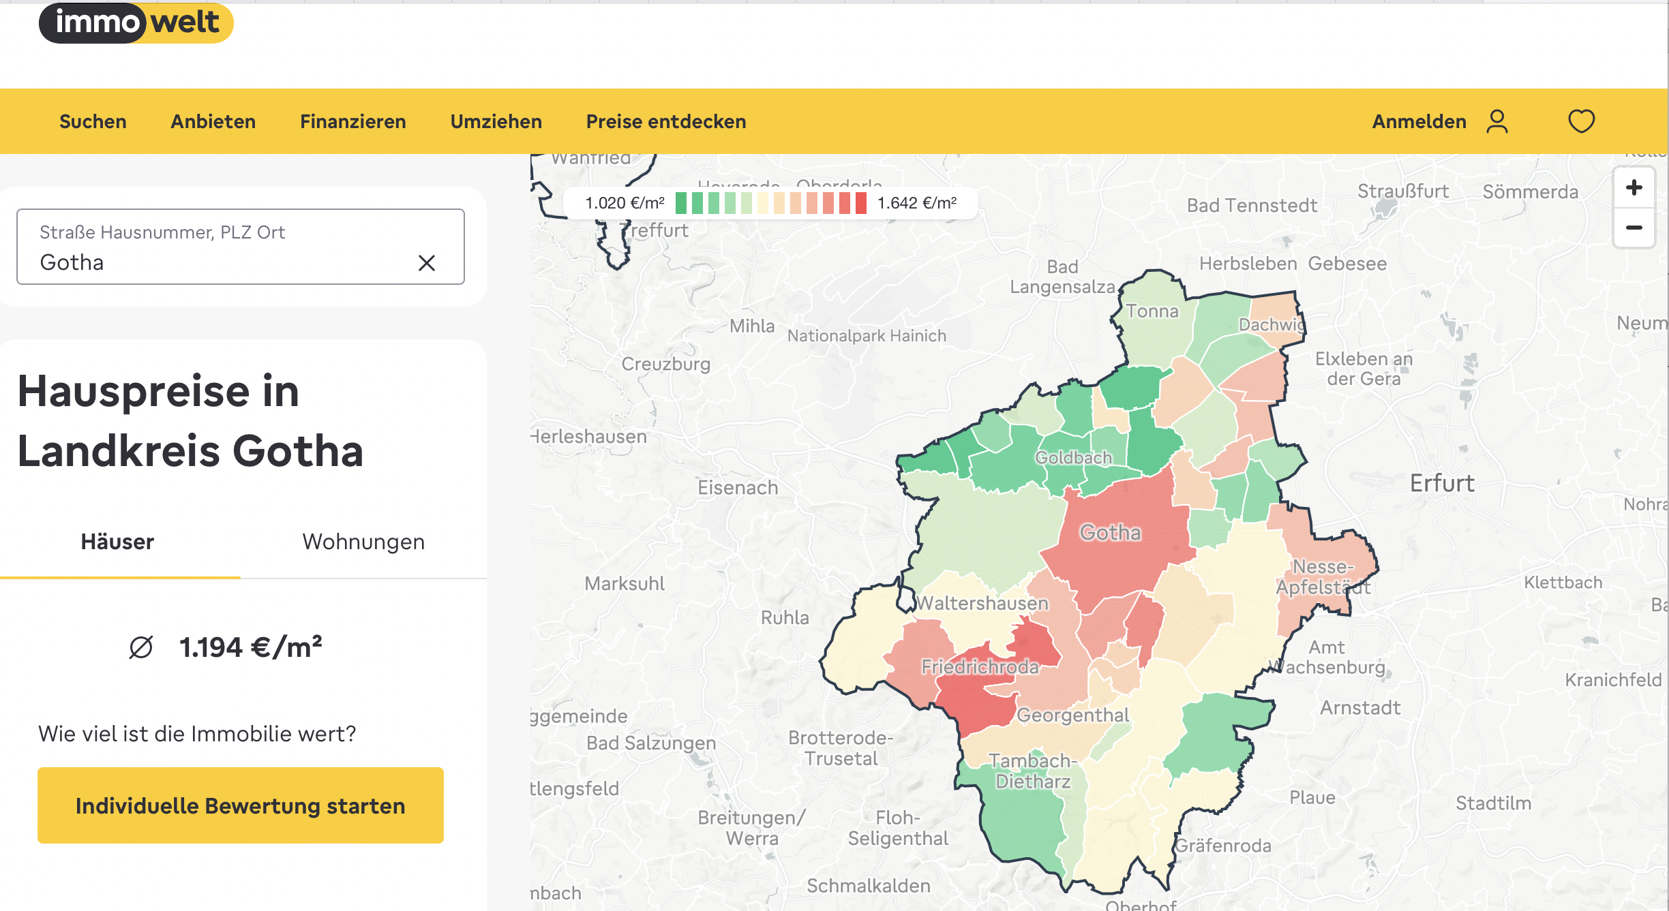The height and width of the screenshot is (911, 1669).
Task: Open Preise entdecken menu
Action: click(x=666, y=121)
